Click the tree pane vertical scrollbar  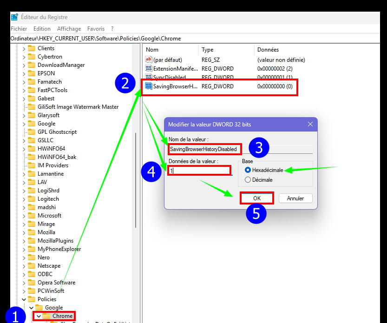coord(136,180)
